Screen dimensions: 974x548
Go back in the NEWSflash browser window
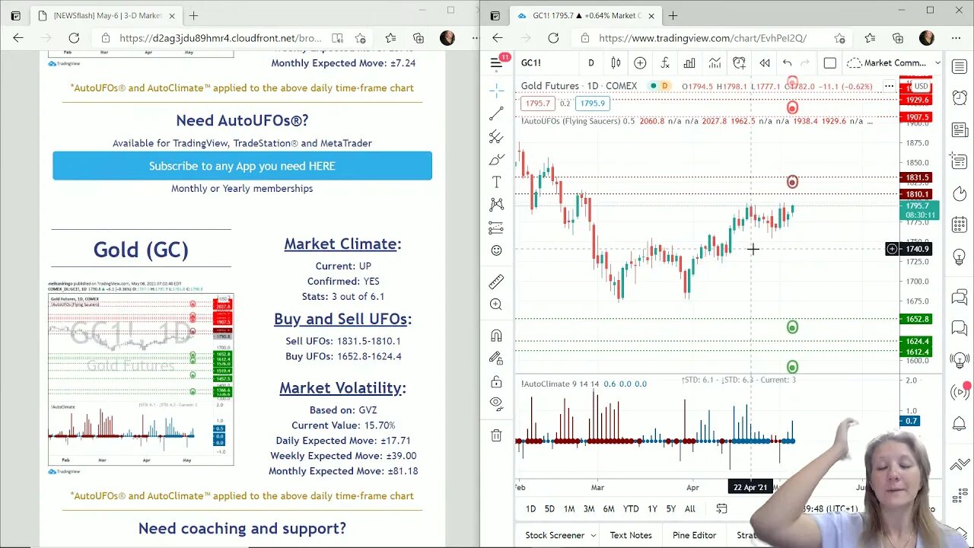click(18, 38)
